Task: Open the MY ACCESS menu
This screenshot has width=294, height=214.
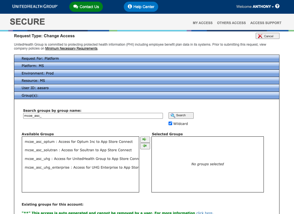Action: click(203, 23)
